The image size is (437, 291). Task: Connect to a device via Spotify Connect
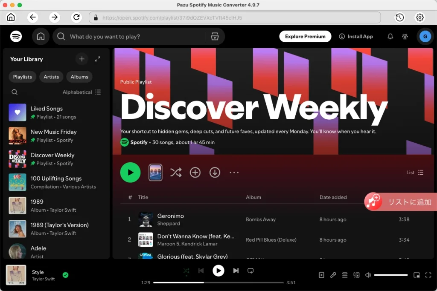356,275
